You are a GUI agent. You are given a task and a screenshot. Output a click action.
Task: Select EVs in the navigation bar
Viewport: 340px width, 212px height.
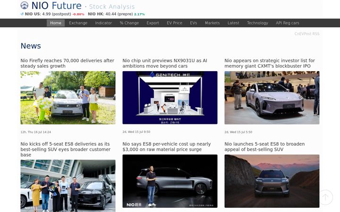click(x=194, y=23)
